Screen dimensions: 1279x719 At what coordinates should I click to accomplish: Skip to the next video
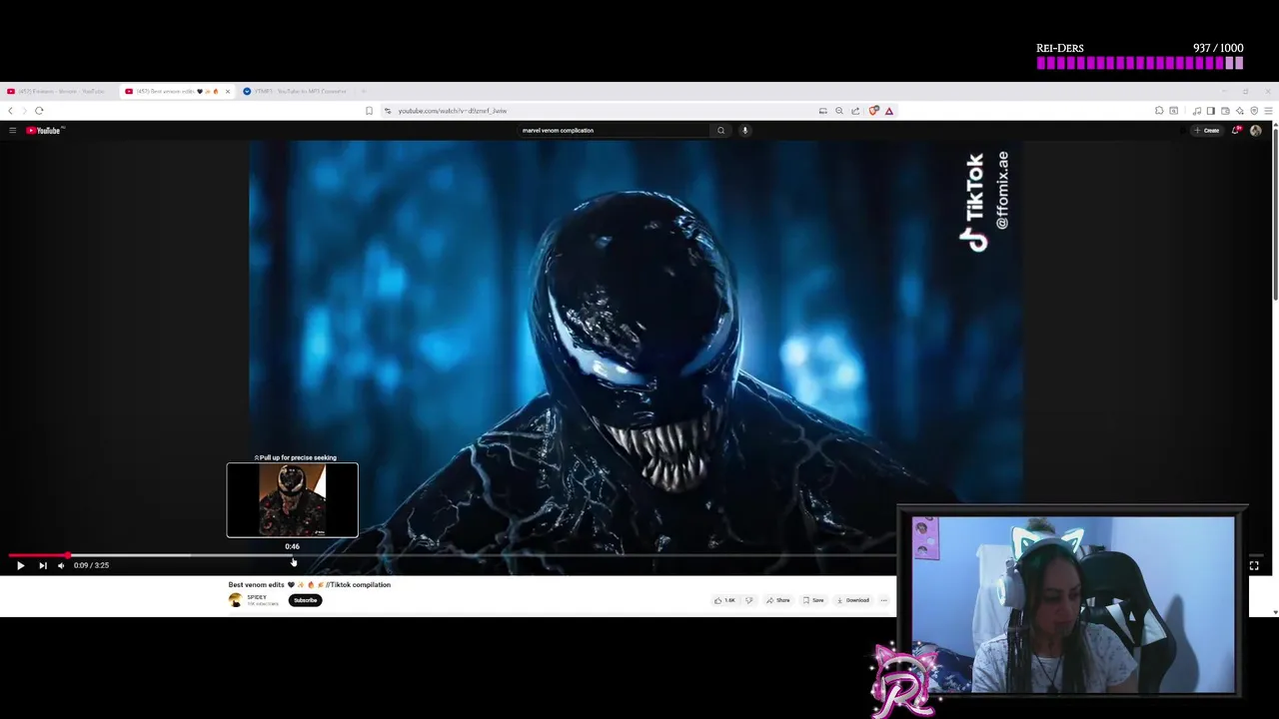tap(42, 565)
